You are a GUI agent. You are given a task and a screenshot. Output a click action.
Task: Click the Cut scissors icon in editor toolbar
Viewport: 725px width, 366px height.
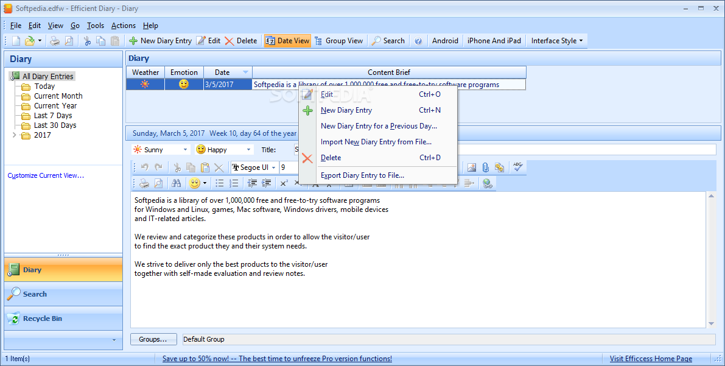point(177,167)
